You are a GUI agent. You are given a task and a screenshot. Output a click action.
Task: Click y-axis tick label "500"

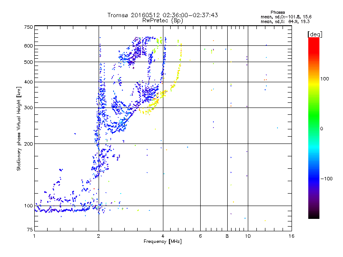[x=28, y=62]
